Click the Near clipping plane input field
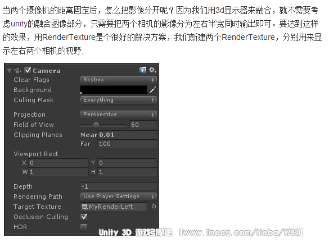The width and height of the screenshot is (329, 242). (x=127, y=135)
